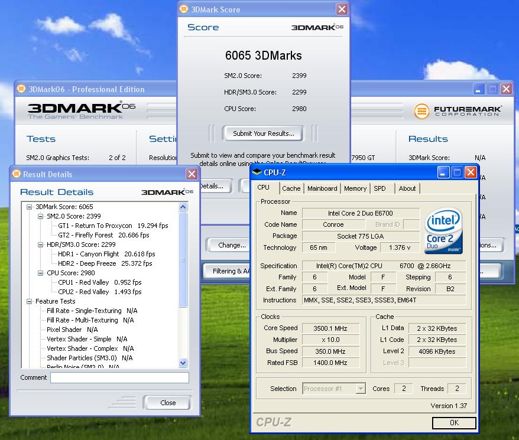This screenshot has height=440, width=519.
Task: Open the Processor #1 selection dropdown
Action: click(361, 389)
